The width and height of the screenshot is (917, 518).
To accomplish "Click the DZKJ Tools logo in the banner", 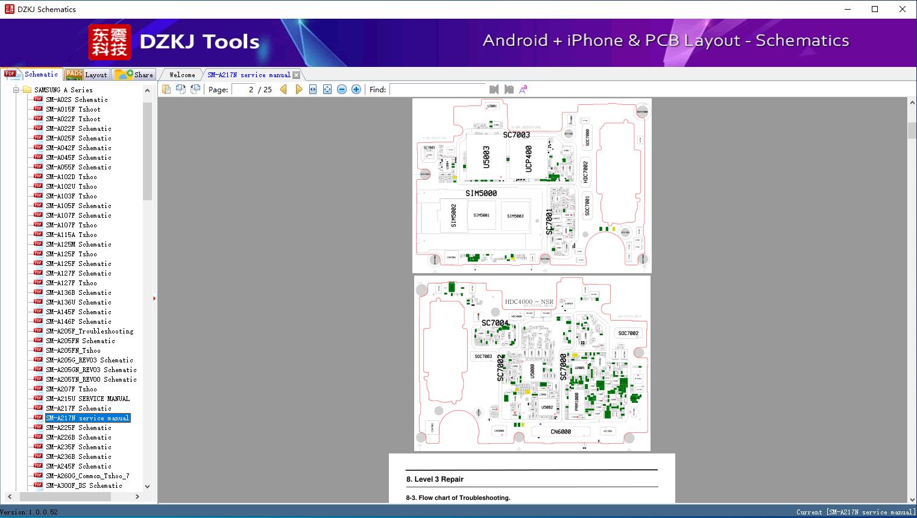I will [174, 42].
